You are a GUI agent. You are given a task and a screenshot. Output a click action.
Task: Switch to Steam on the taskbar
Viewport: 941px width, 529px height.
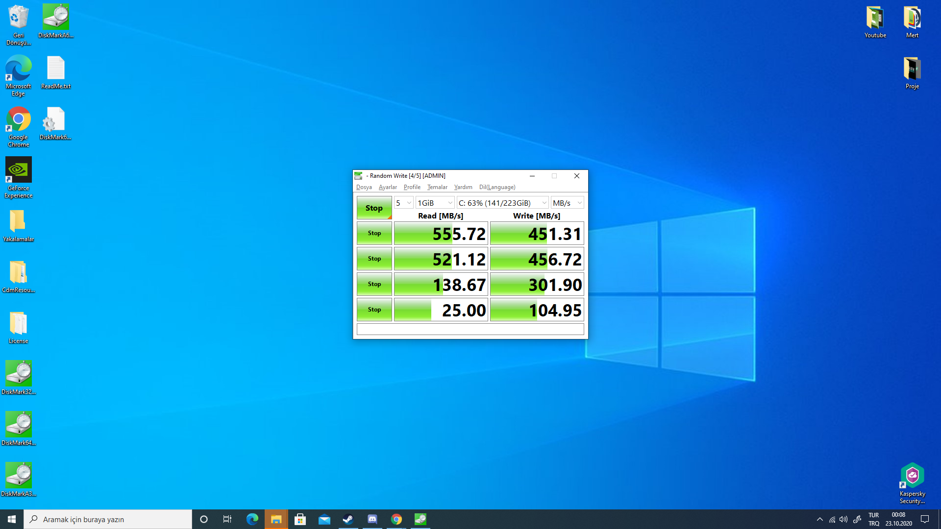coord(348,519)
